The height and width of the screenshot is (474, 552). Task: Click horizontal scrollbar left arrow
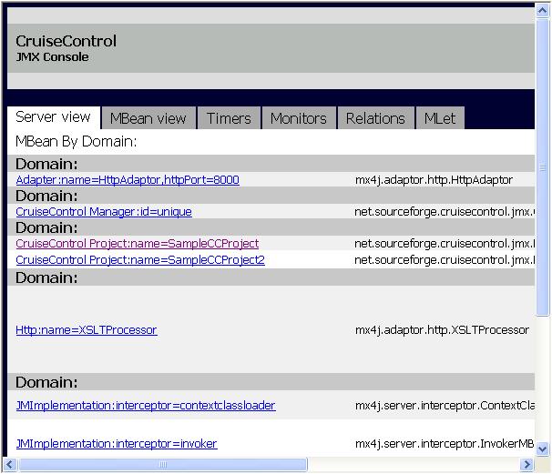pyautogui.click(x=9, y=465)
